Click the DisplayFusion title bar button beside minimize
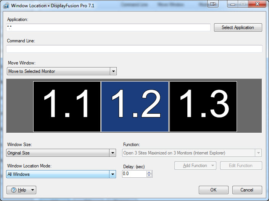The image size is (269, 201). coord(213,4)
